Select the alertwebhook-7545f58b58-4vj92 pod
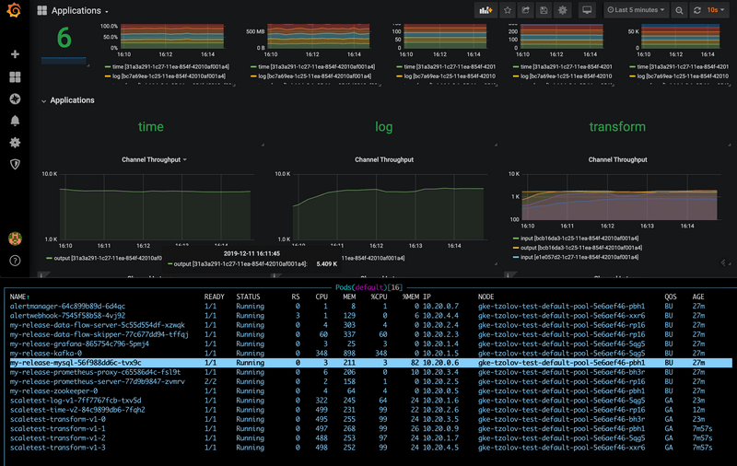737x466 pixels. tap(370, 316)
